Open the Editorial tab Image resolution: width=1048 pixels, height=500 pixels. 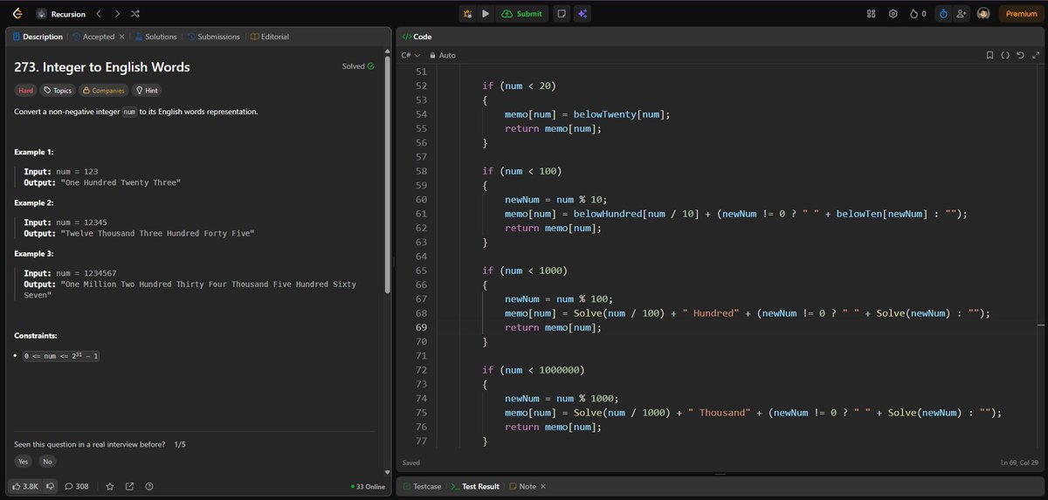coord(270,37)
